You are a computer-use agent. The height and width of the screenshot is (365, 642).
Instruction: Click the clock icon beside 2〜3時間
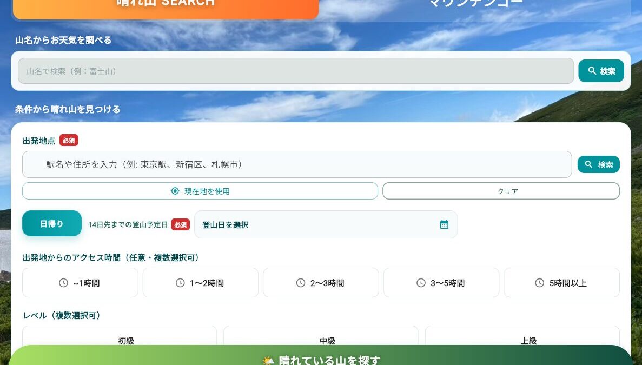(301, 283)
